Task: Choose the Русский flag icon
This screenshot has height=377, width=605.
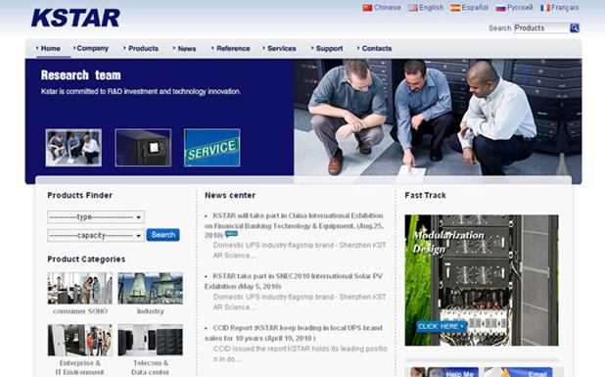Action: [501, 8]
